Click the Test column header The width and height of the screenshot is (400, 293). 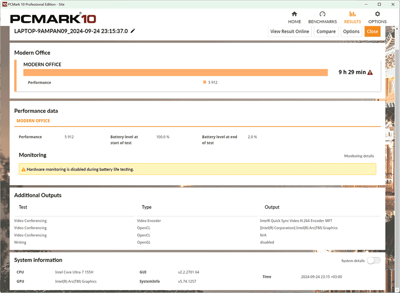[23, 207]
